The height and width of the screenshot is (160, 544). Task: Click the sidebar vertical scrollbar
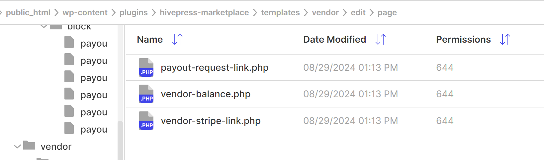[x=120, y=140]
